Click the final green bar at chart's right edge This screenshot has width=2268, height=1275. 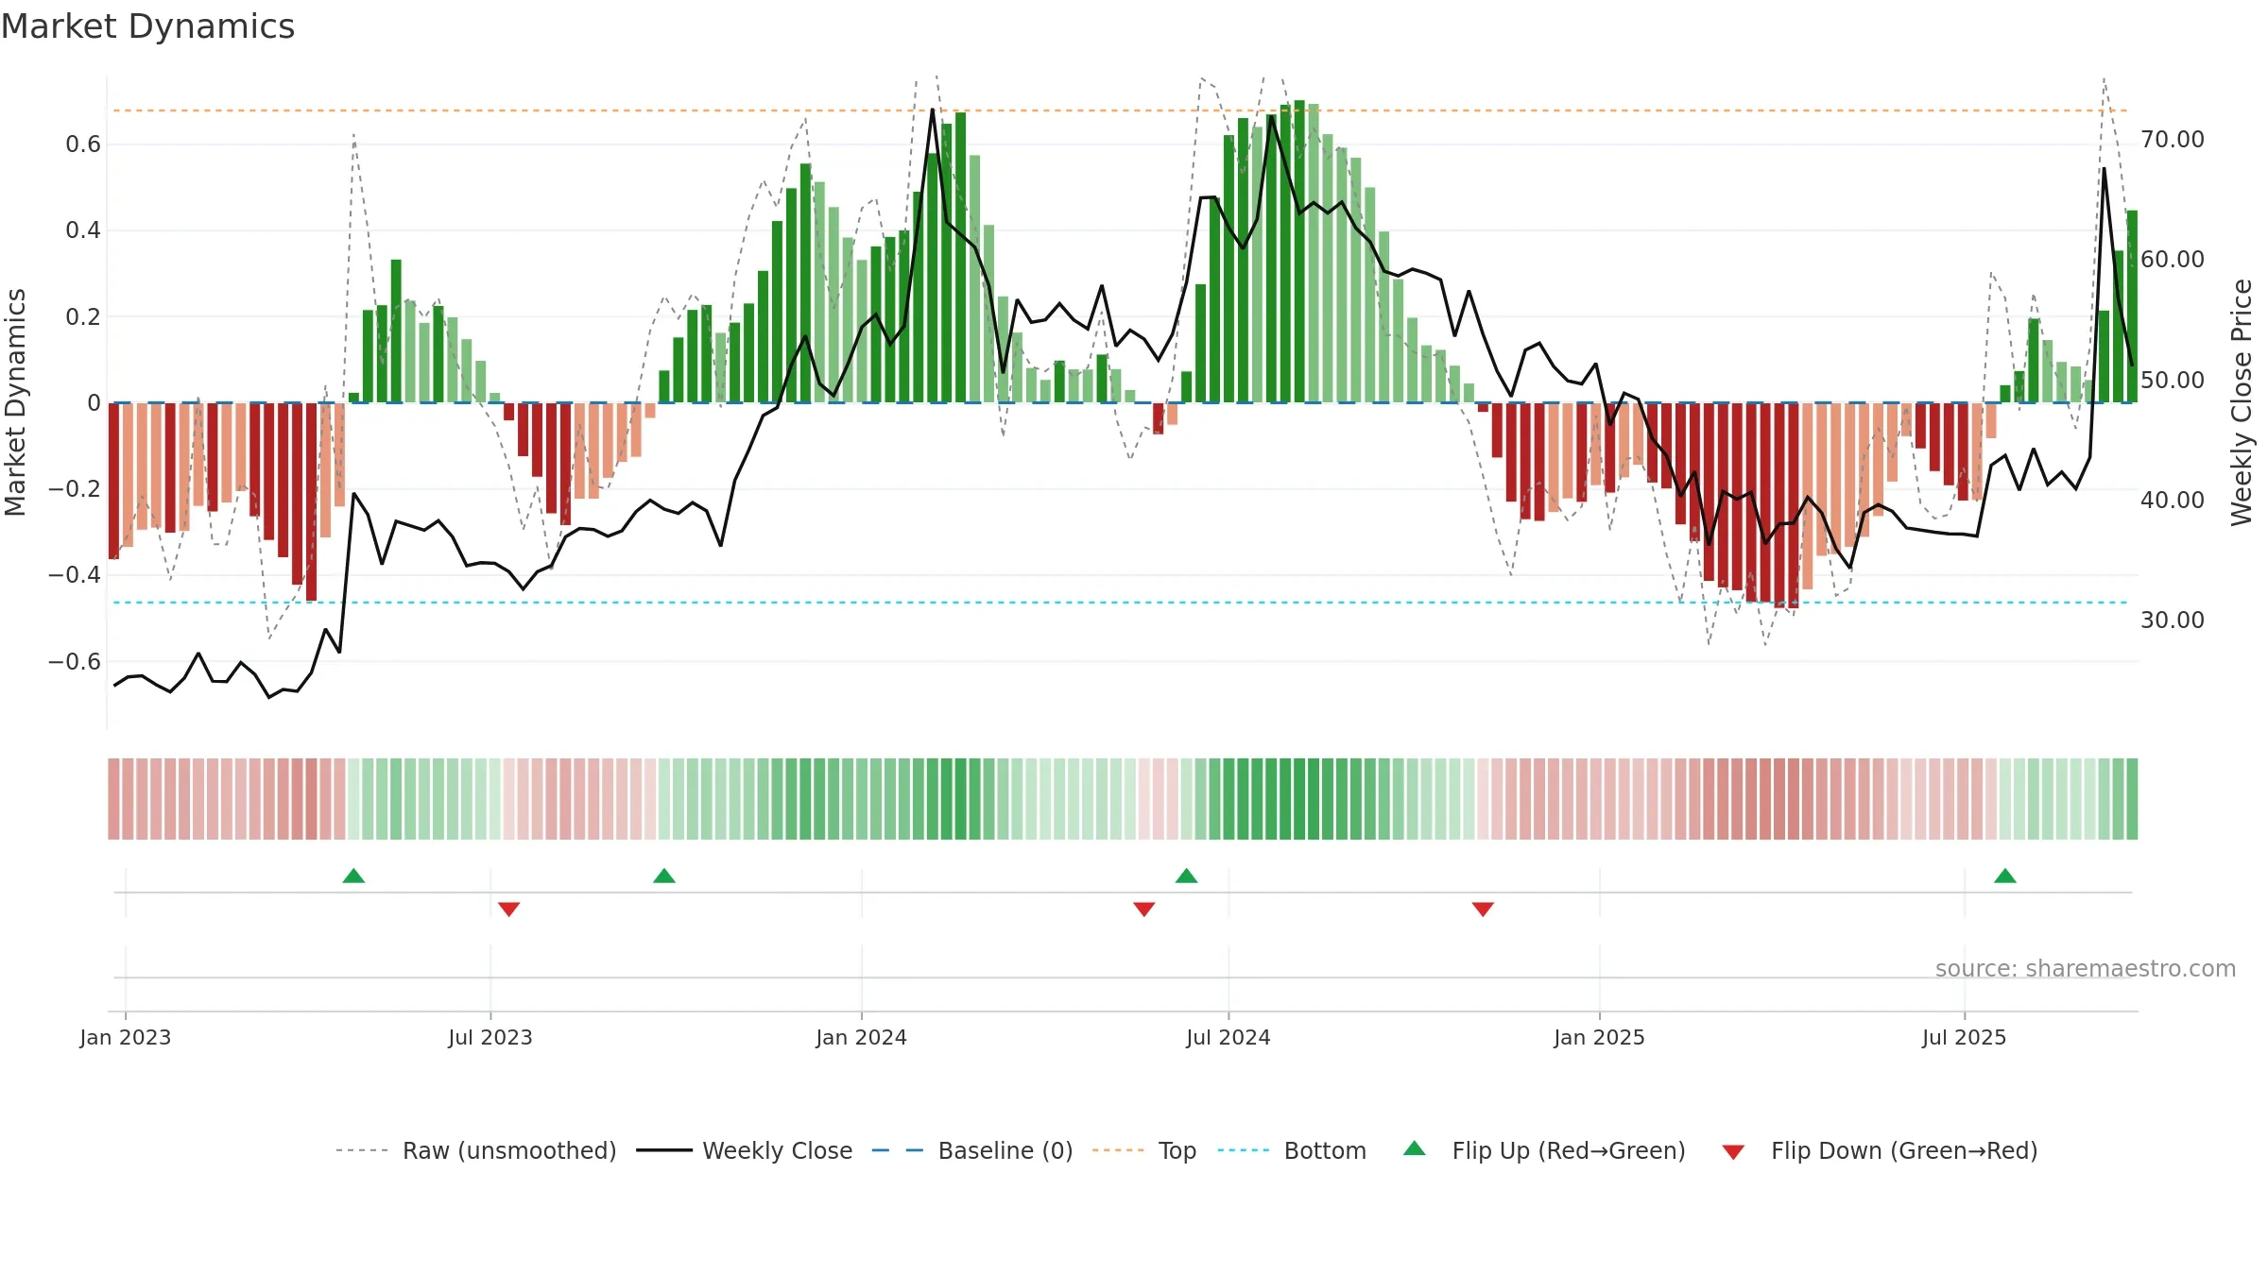(x=2132, y=307)
